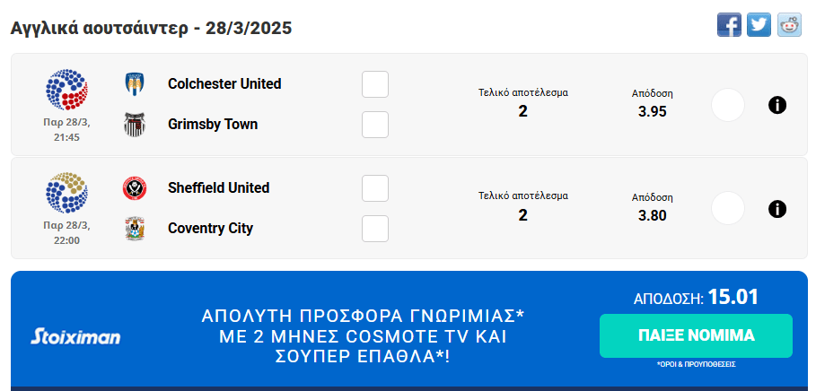Open the Sheffield United team link
816x391 pixels.
click(218, 188)
